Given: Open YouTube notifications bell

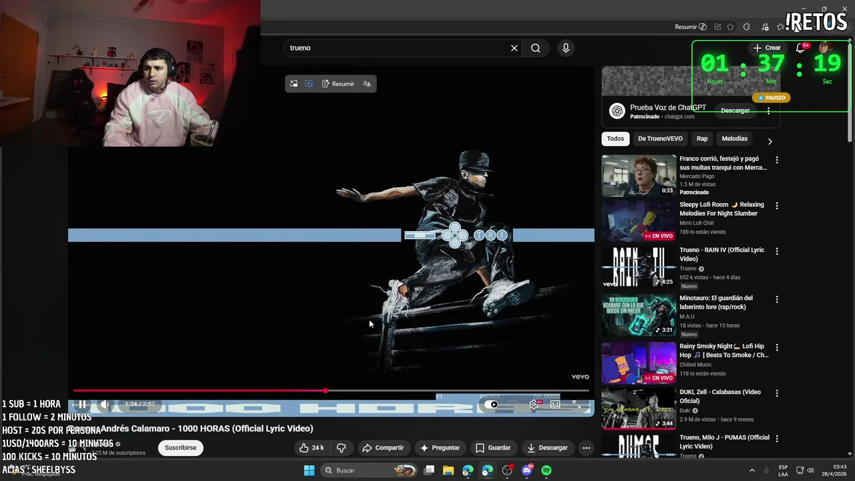Looking at the screenshot, I should click(x=800, y=48).
